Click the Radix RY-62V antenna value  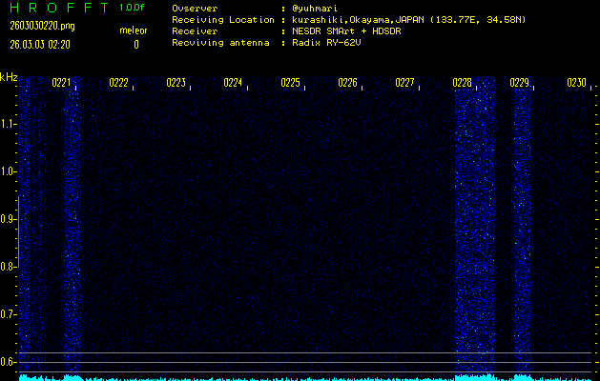coord(326,43)
